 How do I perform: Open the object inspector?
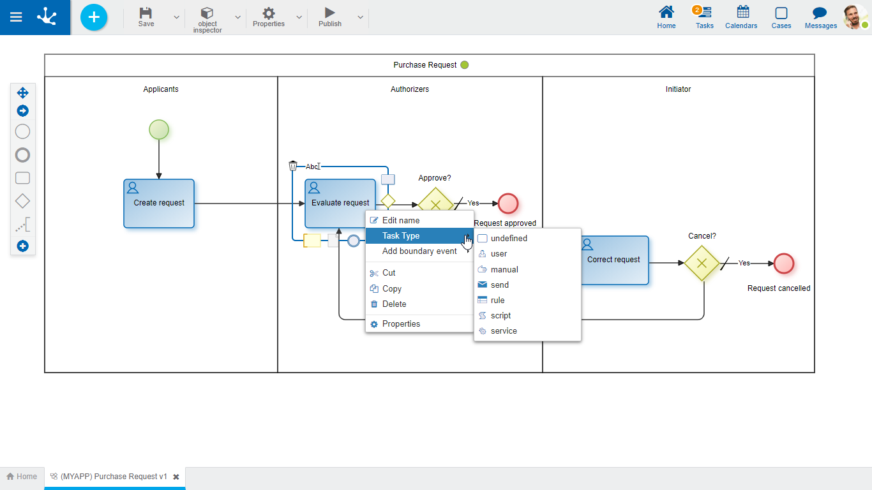[207, 13]
